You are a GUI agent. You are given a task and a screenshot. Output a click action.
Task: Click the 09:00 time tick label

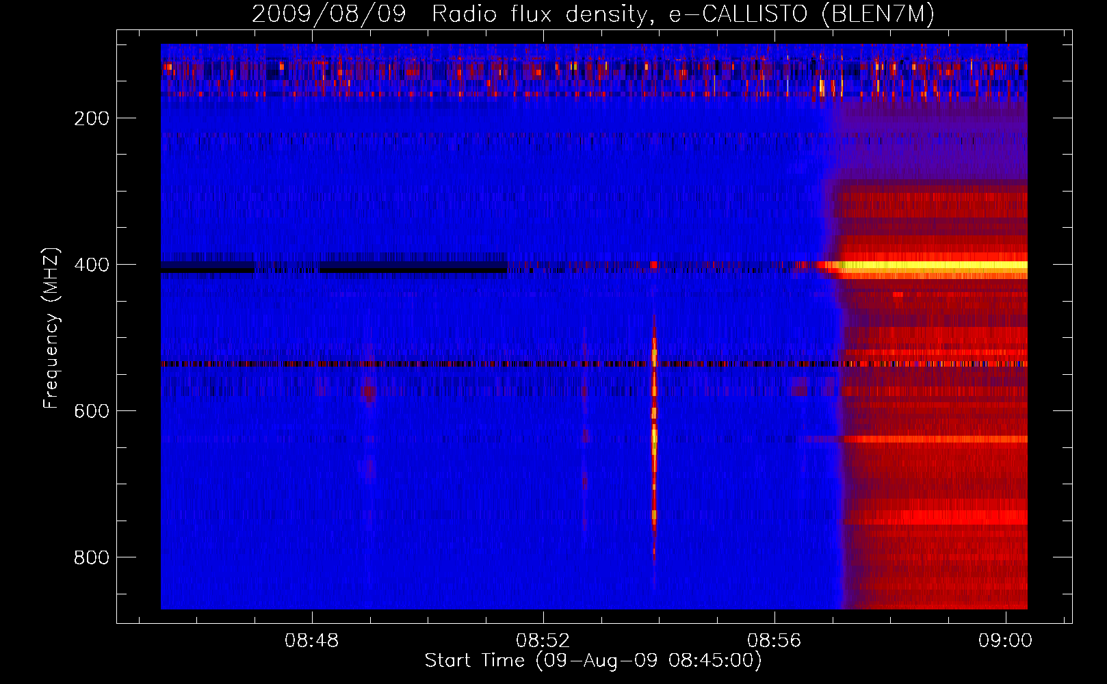(x=1005, y=641)
